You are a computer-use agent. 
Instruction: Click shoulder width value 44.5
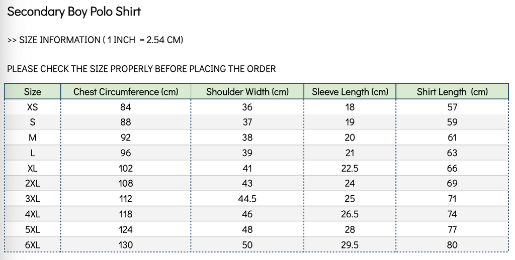coord(247,199)
